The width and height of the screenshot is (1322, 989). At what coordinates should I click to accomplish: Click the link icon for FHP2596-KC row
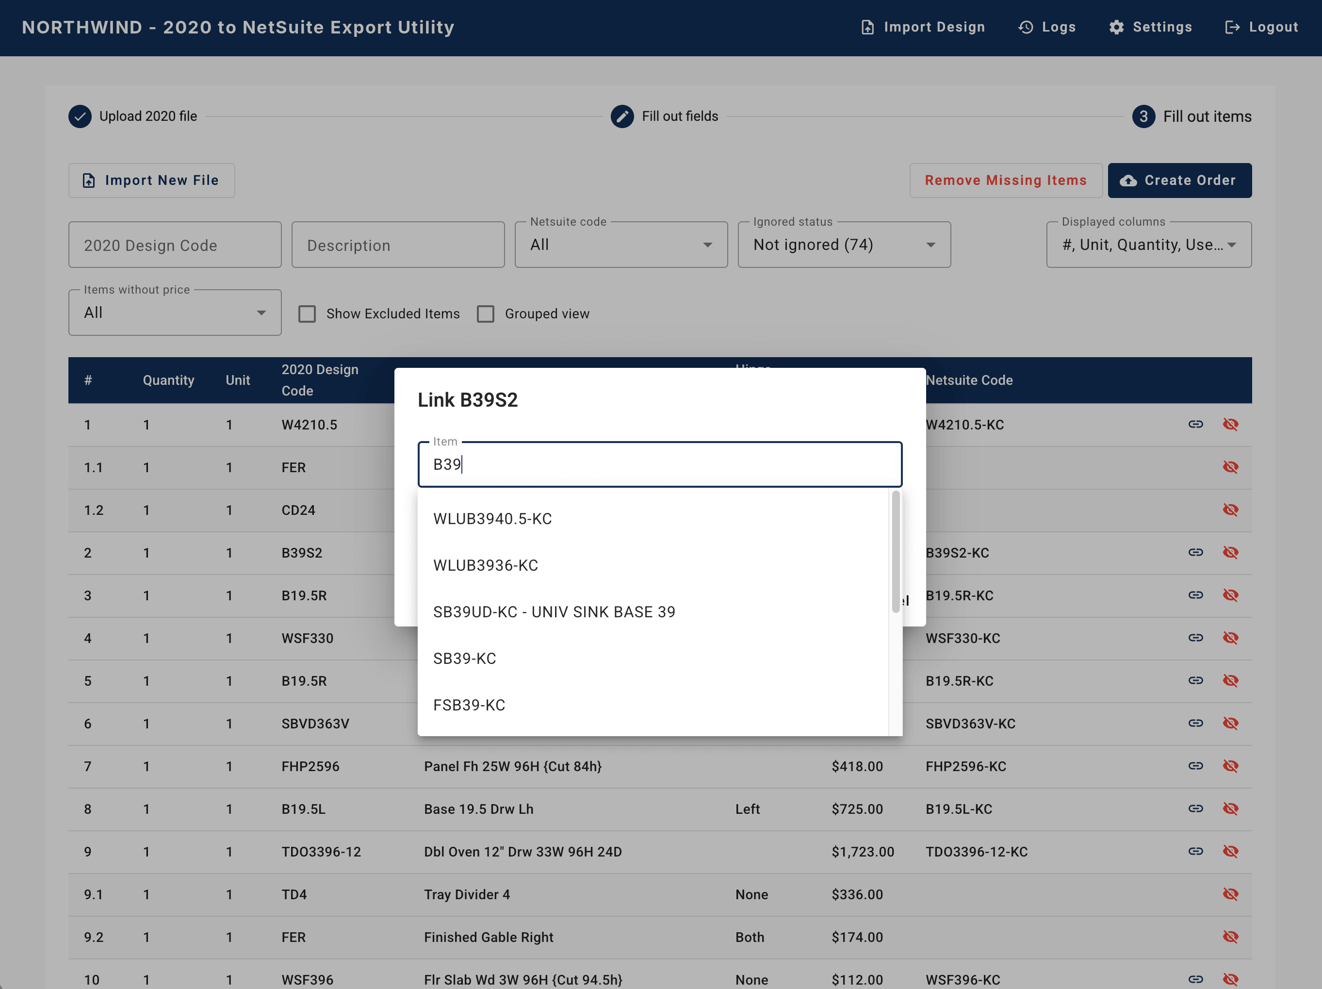pyautogui.click(x=1195, y=765)
